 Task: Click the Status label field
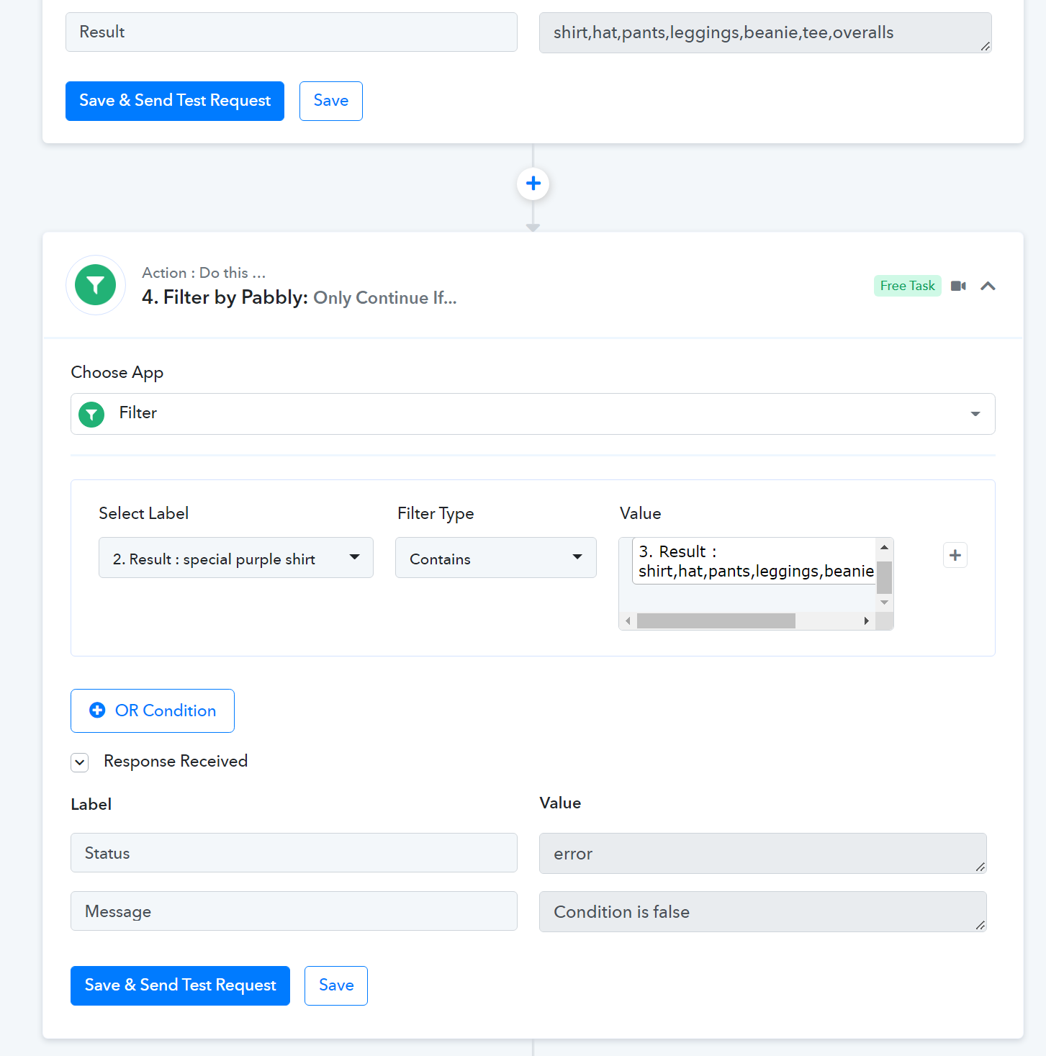coord(294,853)
